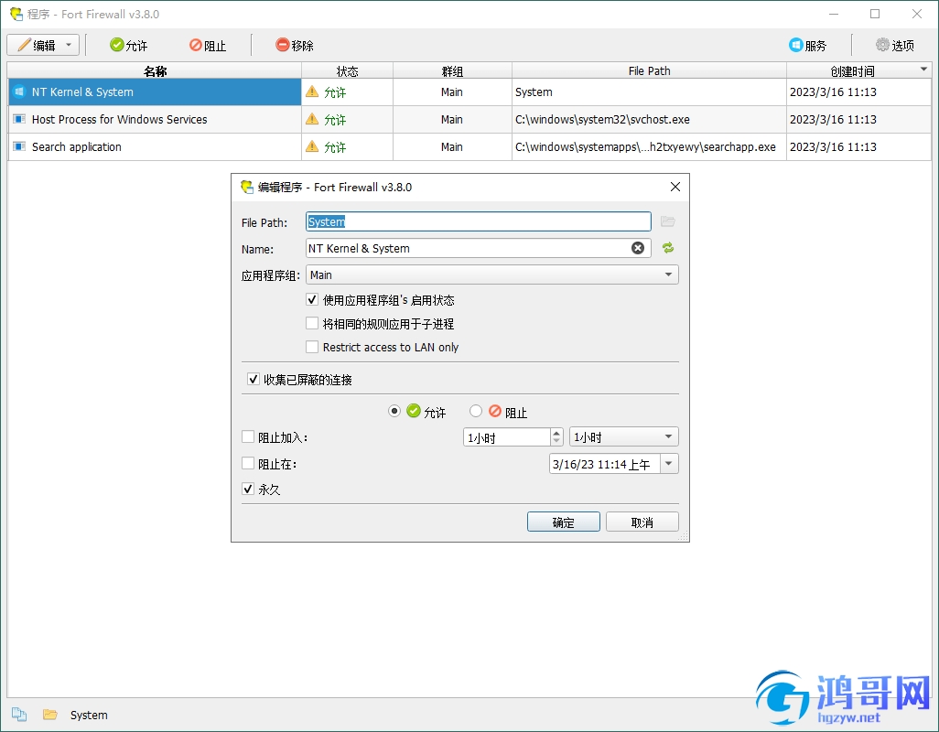The width and height of the screenshot is (939, 732).
Task: Select the Search application row
Action: point(469,147)
